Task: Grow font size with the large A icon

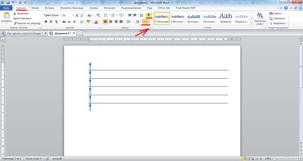Action: point(77,15)
